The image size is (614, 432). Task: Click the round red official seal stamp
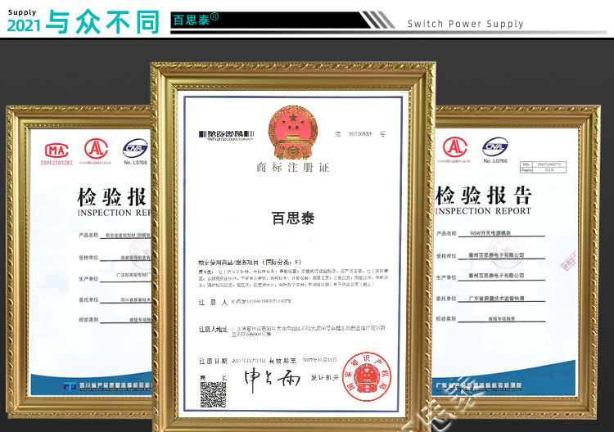coord(367,376)
